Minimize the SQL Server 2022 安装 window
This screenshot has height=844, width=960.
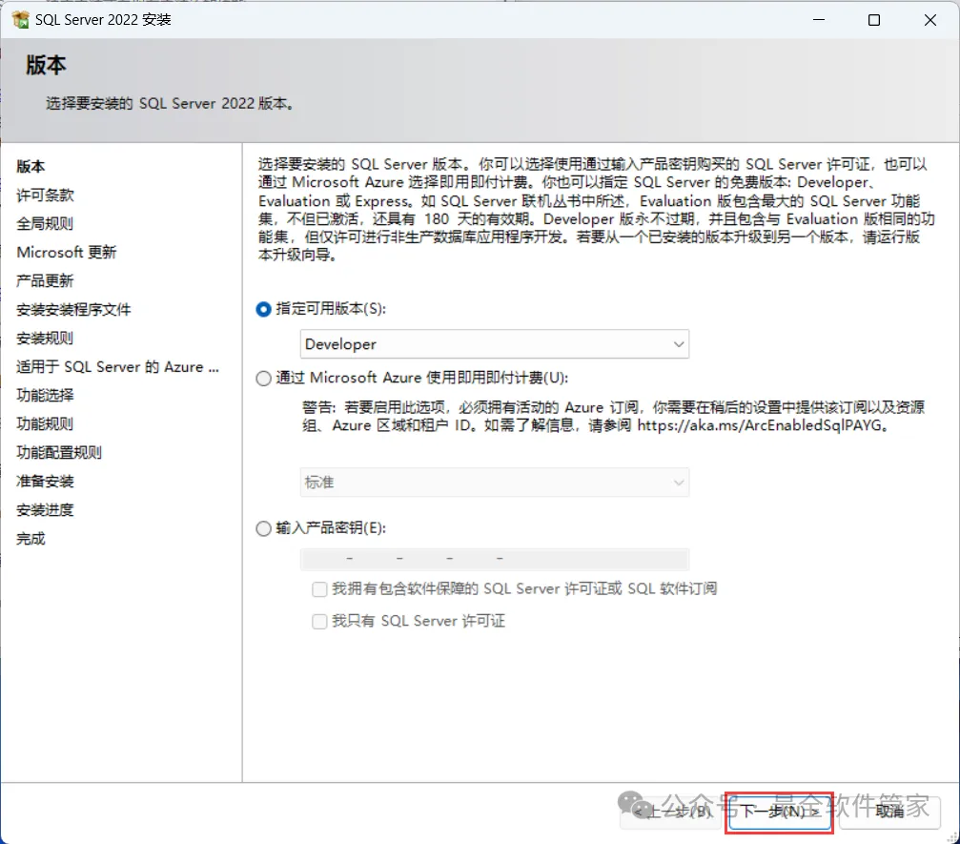pos(819,20)
